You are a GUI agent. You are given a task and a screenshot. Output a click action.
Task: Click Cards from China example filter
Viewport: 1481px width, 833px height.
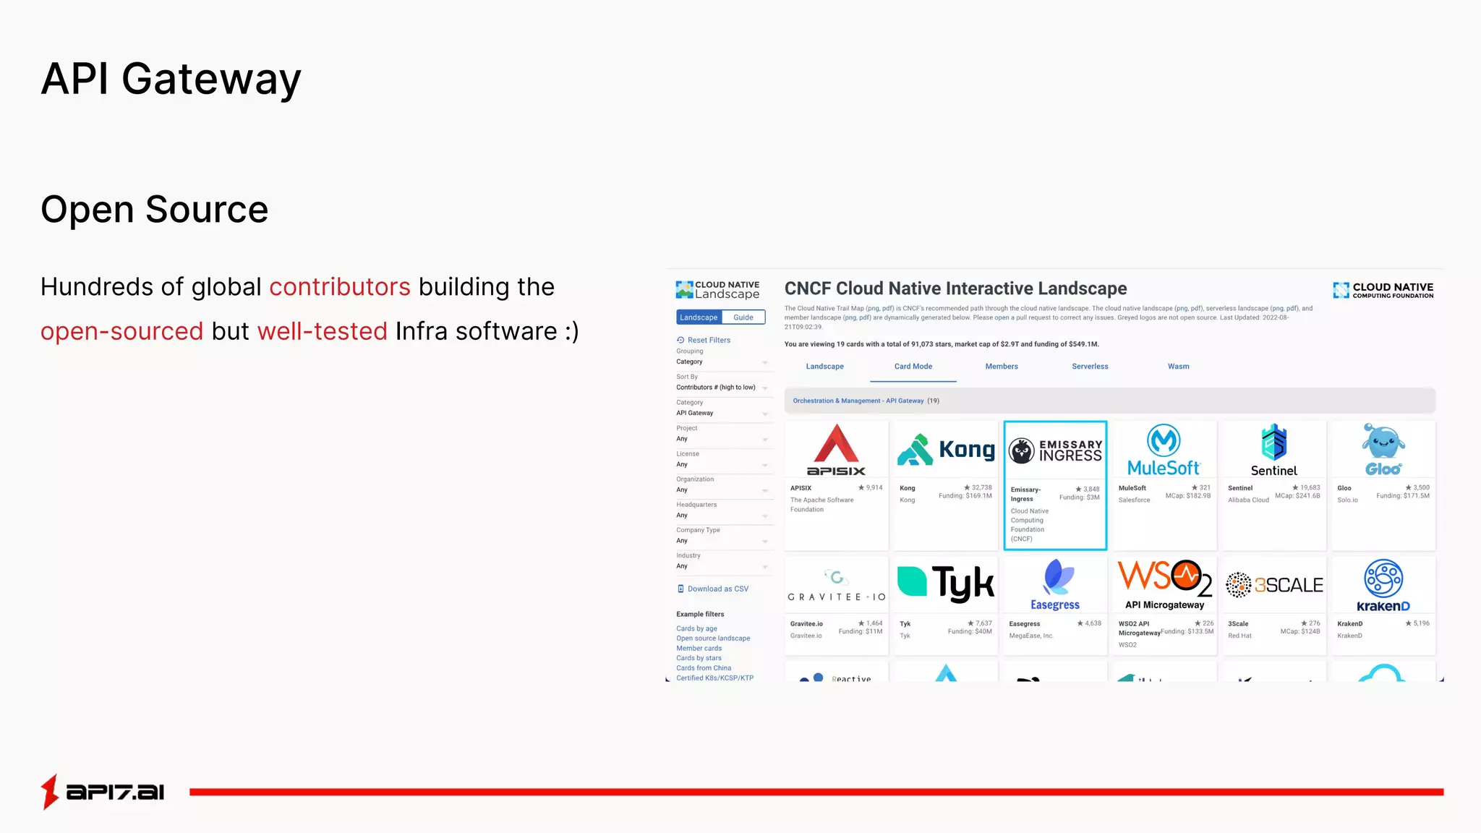coord(704,668)
